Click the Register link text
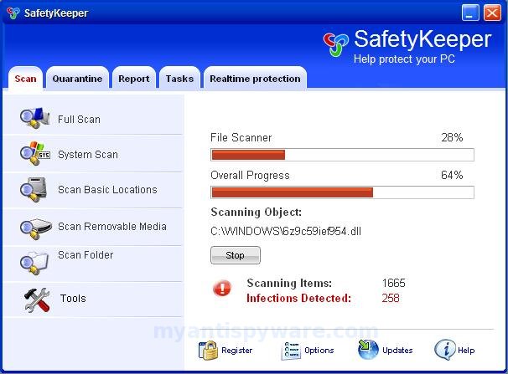 [237, 351]
